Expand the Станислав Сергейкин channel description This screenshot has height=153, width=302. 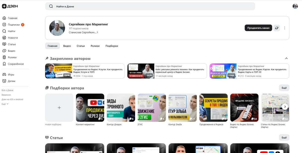(84, 32)
